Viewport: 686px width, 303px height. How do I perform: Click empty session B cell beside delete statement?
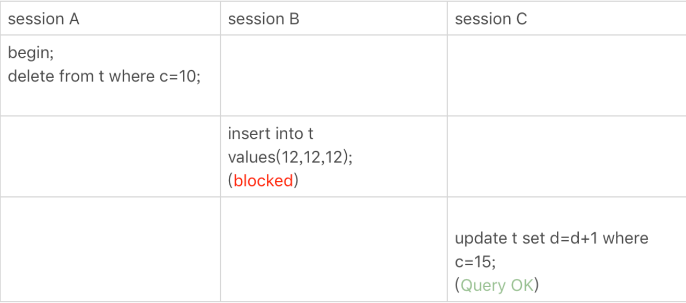[x=333, y=76]
